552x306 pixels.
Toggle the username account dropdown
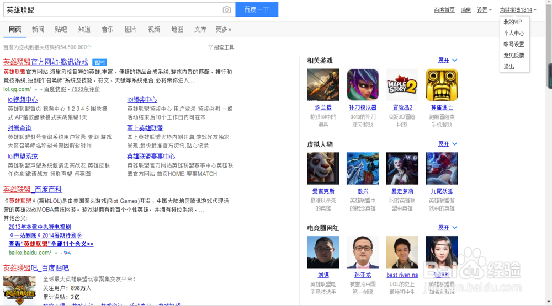518,10
